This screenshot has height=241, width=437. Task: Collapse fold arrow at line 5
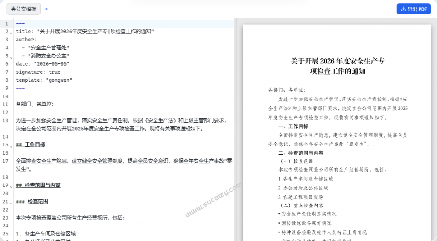[x=11, y=58]
